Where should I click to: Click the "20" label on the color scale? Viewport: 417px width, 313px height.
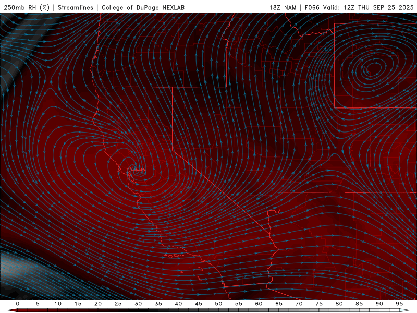(x=98, y=304)
